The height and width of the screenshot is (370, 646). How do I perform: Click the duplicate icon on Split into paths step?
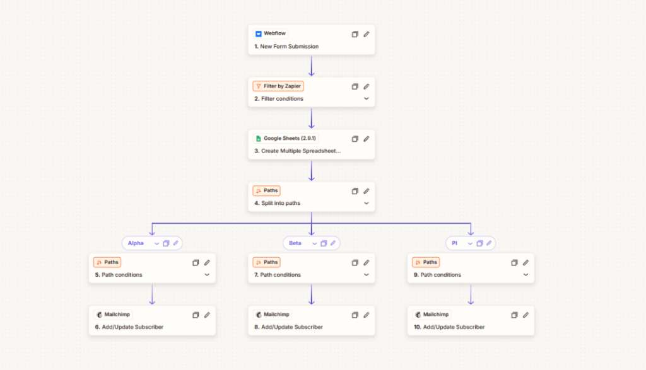tap(355, 191)
